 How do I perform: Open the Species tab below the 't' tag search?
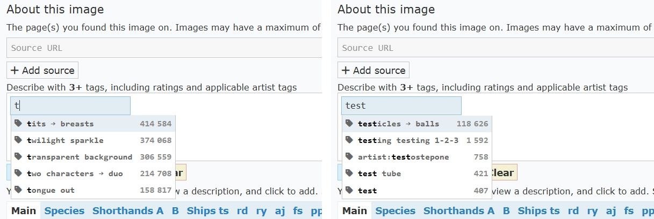click(x=64, y=211)
